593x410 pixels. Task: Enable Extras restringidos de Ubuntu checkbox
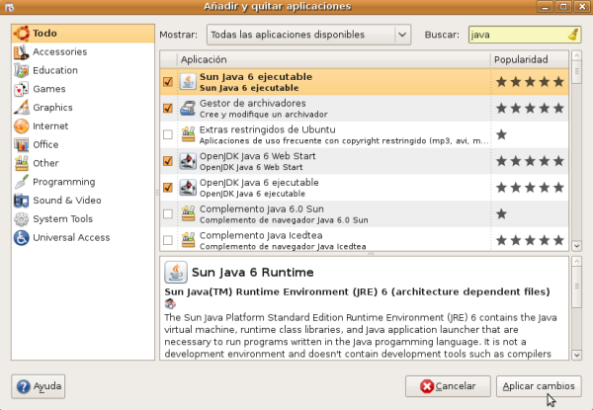(x=167, y=134)
